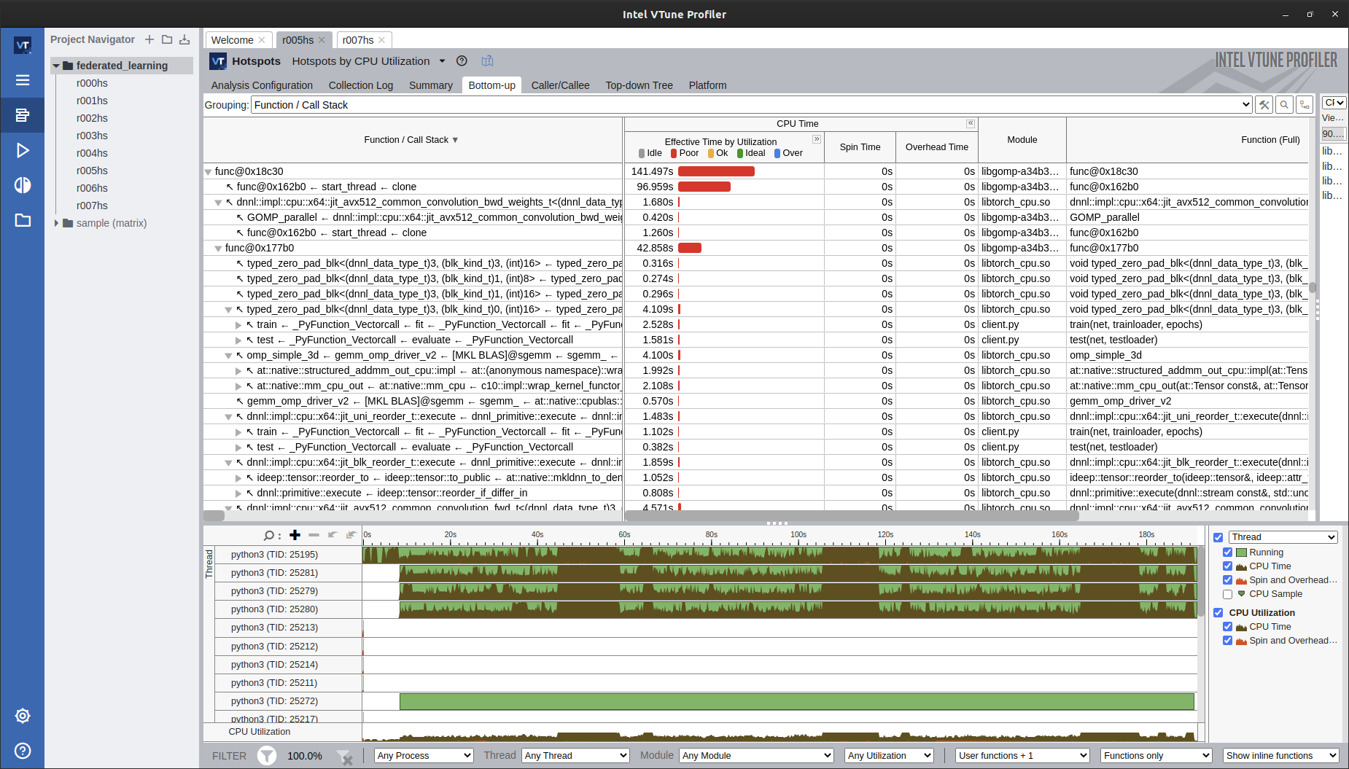Open the Any Process filter dropdown

pyautogui.click(x=424, y=756)
